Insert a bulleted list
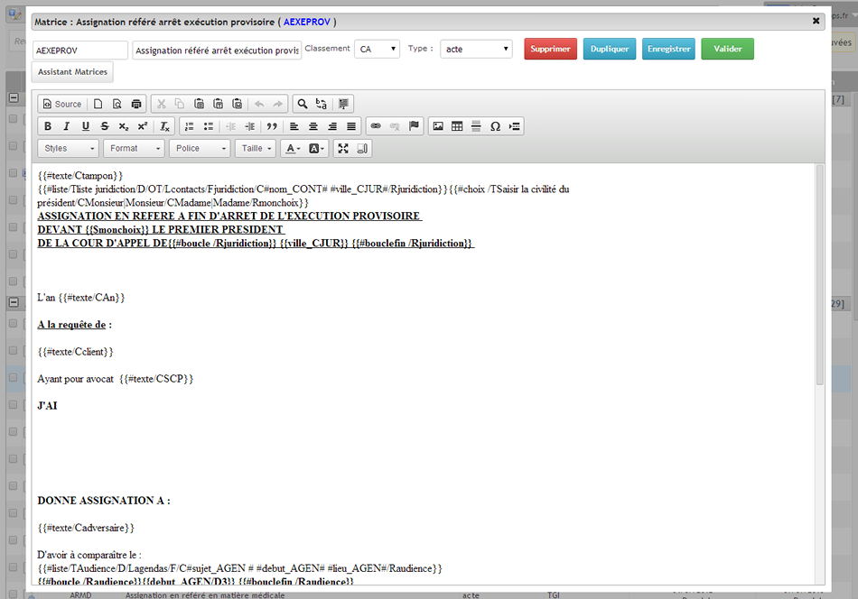 coord(209,126)
